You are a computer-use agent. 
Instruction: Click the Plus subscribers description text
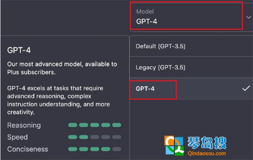point(32,72)
